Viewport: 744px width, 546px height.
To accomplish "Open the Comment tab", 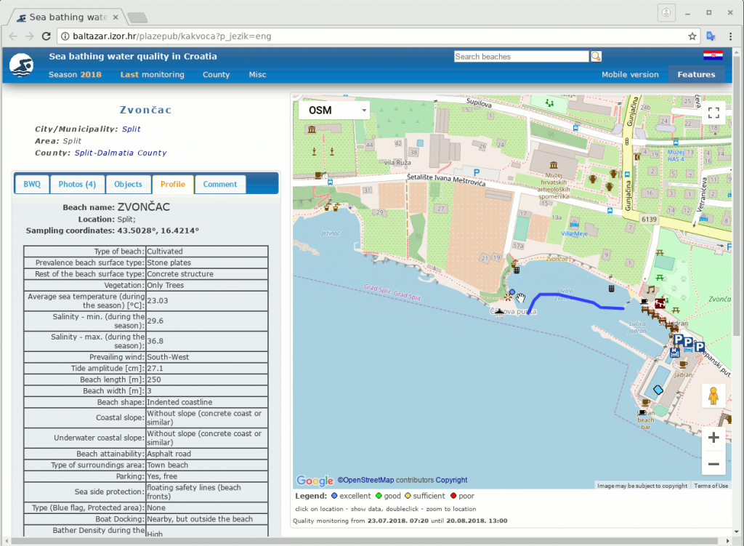I will click(x=220, y=185).
